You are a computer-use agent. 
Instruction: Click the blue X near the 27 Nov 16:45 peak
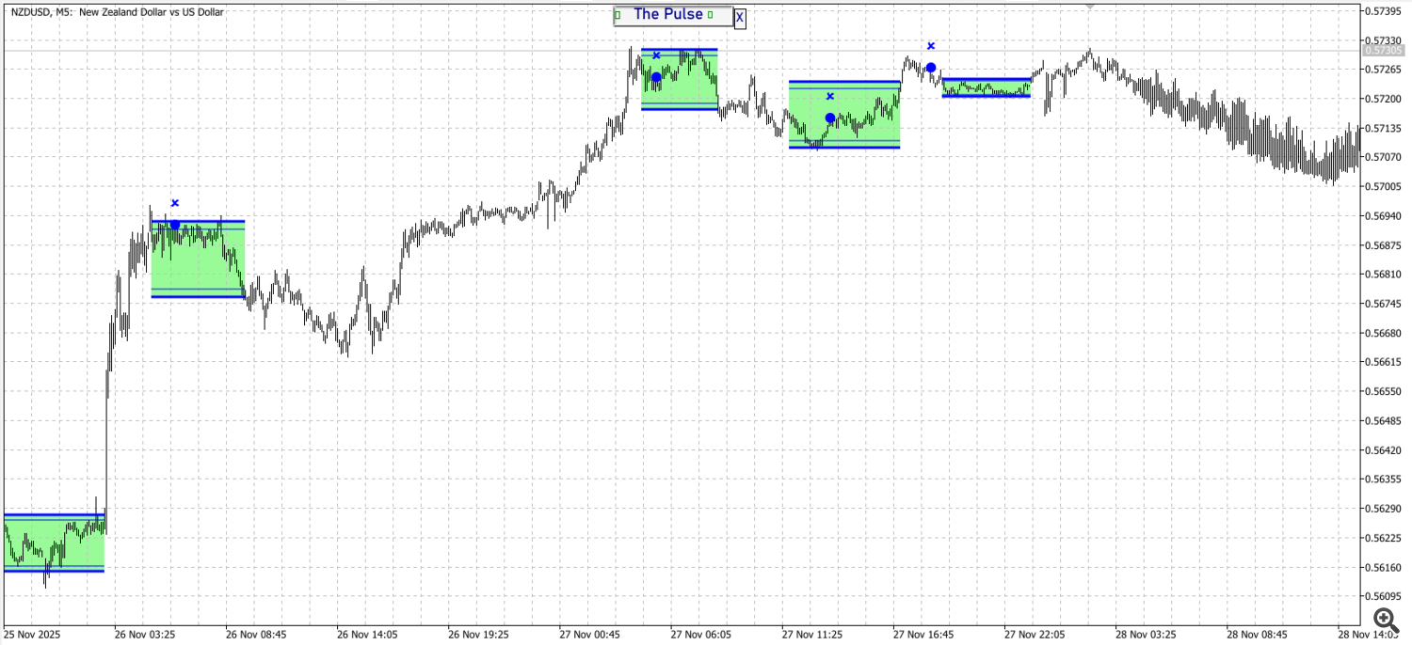(x=930, y=44)
